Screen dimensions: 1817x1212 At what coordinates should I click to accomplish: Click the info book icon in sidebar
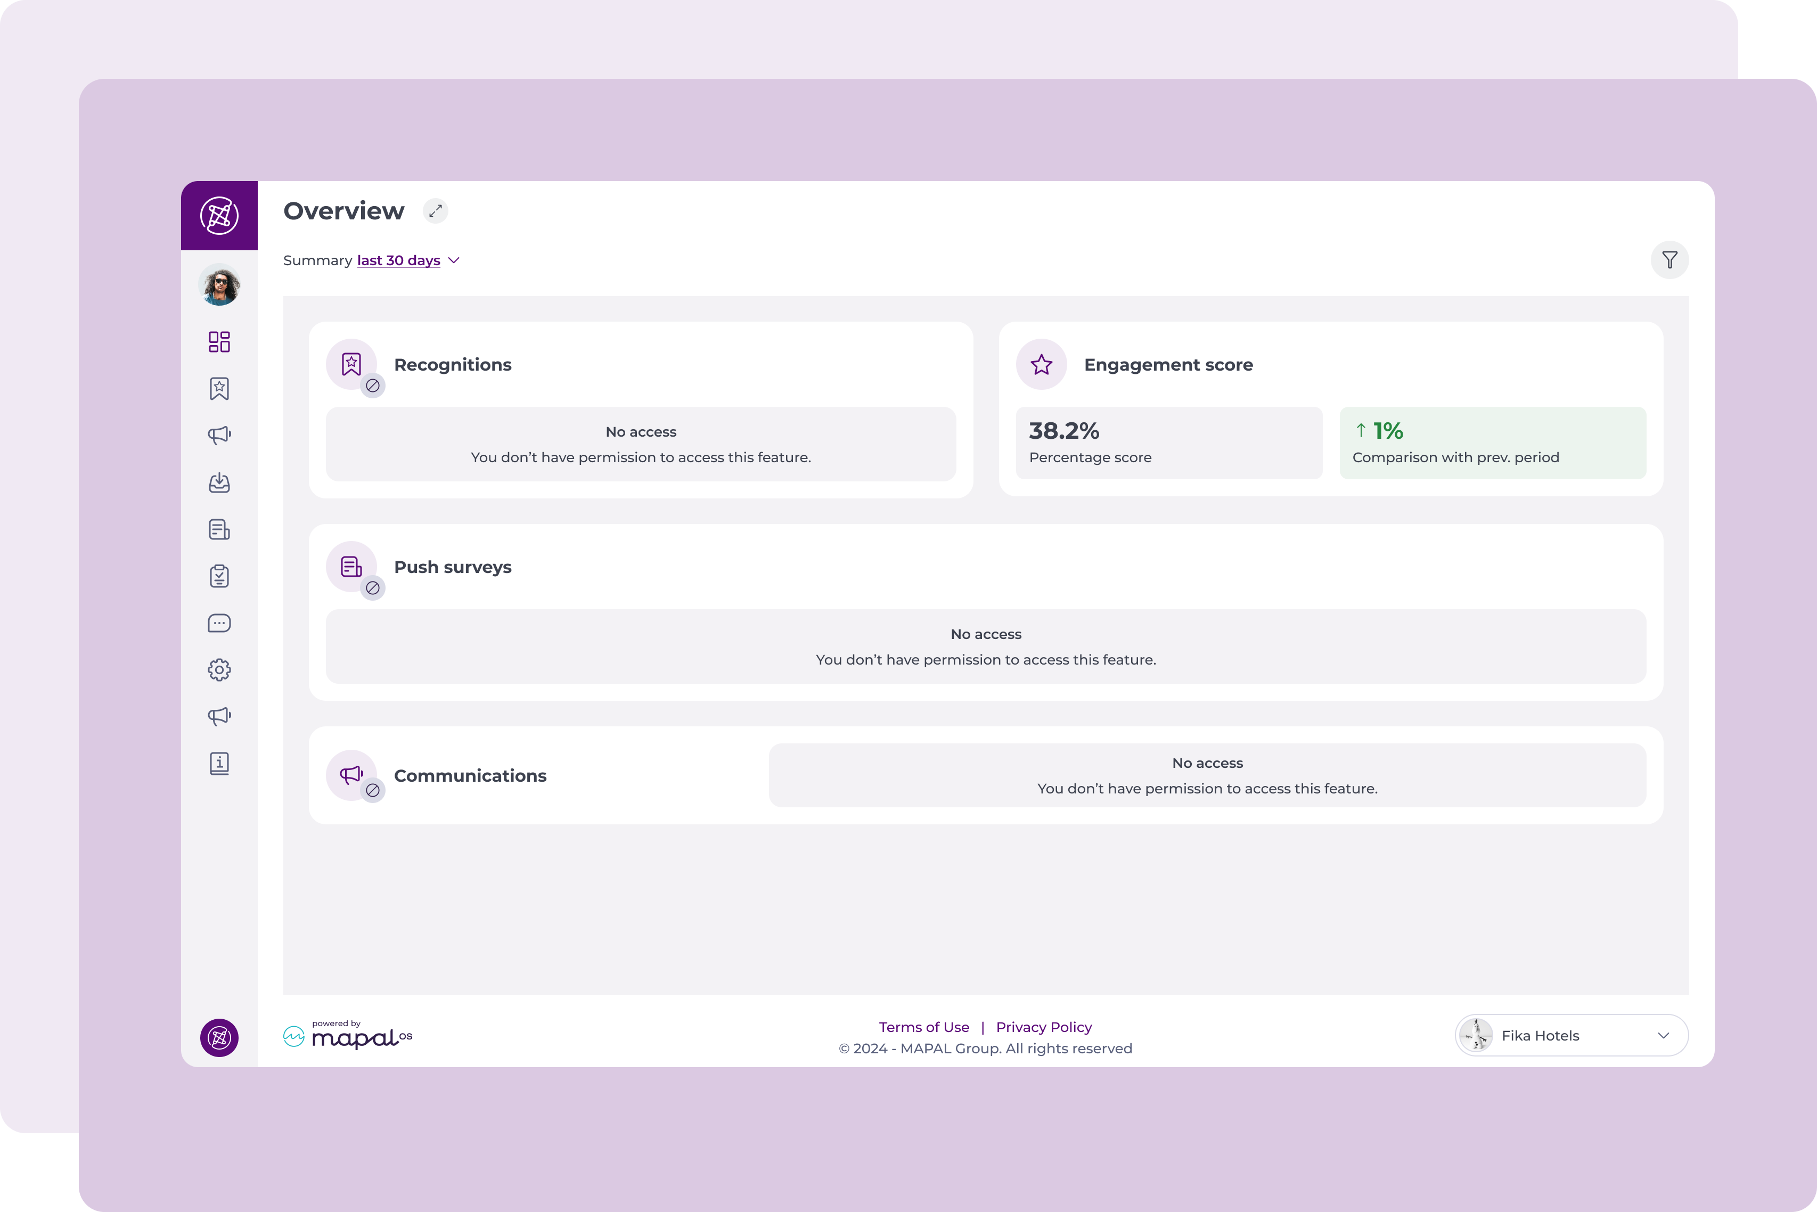[x=219, y=764]
